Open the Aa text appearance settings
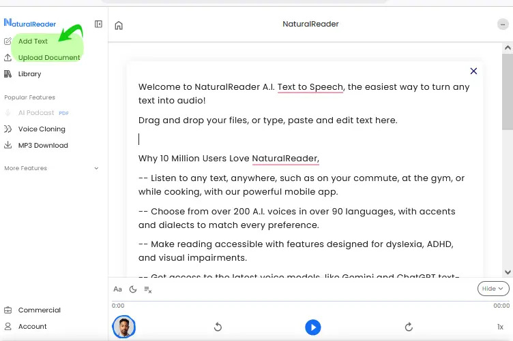Viewport: 513px width, 341px height. pos(117,289)
